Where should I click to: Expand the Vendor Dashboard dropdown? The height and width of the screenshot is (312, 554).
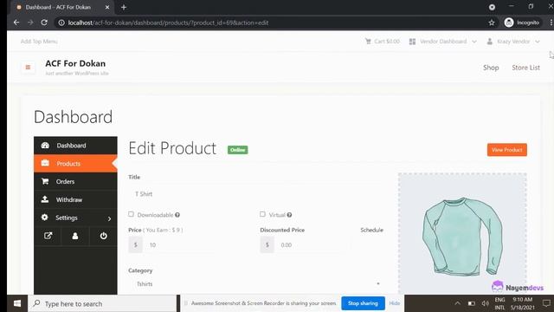click(442, 42)
